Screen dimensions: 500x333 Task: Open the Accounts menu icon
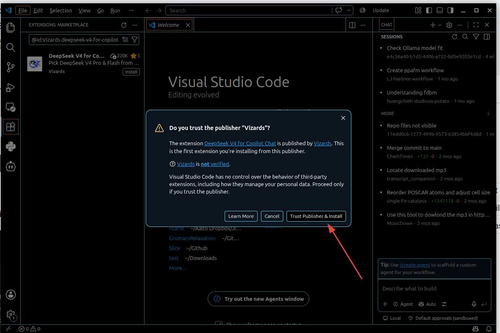tap(11, 294)
